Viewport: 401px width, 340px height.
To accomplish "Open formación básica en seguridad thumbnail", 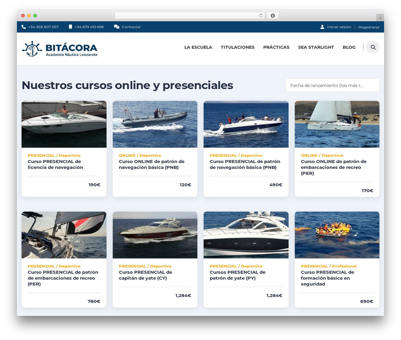I will coord(337,235).
